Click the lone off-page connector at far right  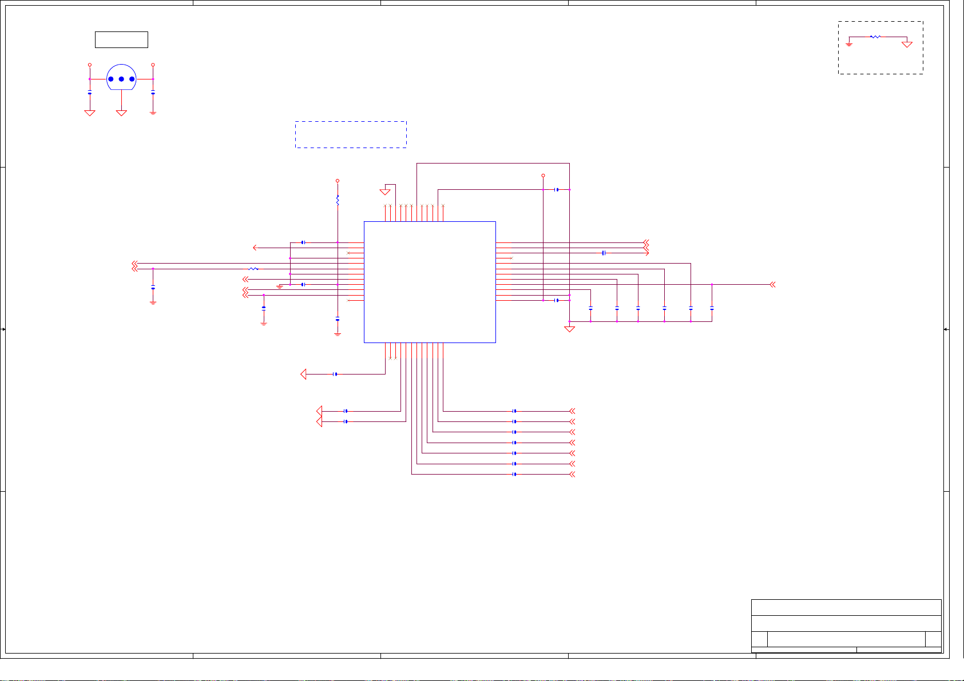772,284
